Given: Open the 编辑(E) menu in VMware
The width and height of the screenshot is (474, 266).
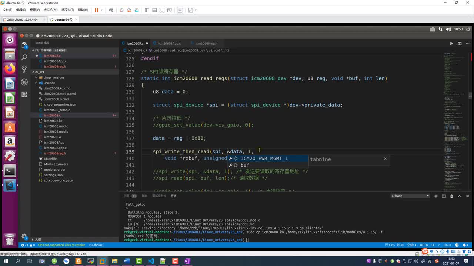Looking at the screenshot, I should [x=21, y=10].
